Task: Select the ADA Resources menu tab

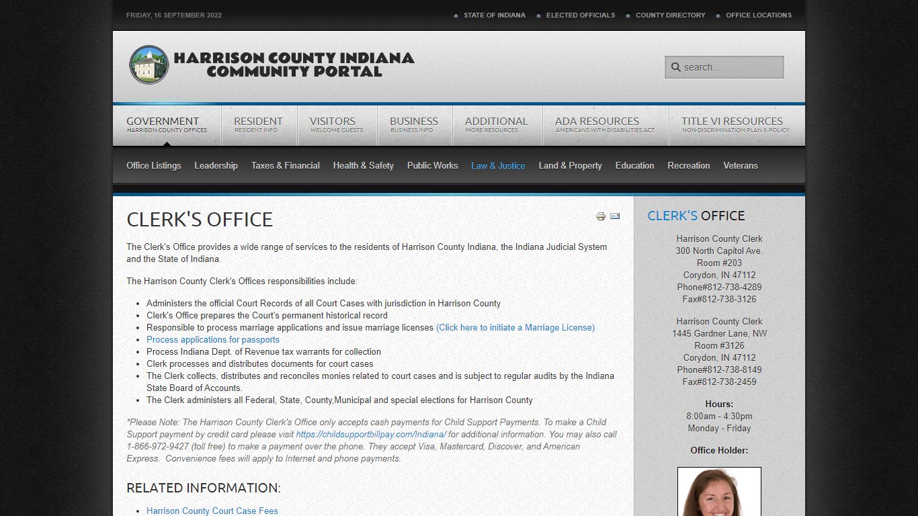Action: pyautogui.click(x=605, y=125)
